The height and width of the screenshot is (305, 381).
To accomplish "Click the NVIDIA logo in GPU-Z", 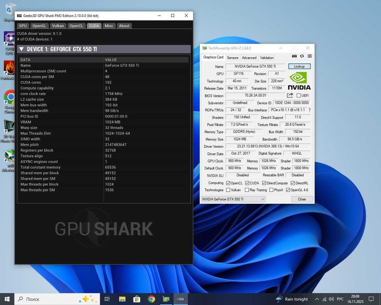I will 299,81.
